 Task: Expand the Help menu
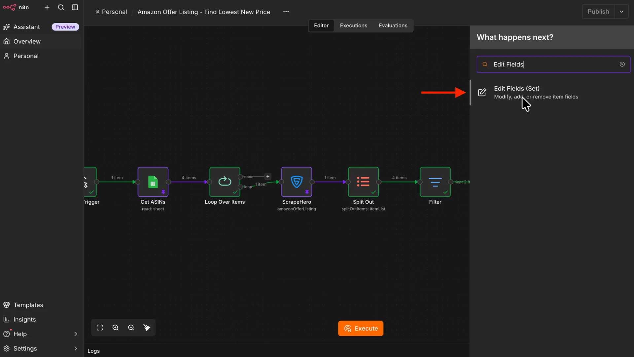point(41,334)
